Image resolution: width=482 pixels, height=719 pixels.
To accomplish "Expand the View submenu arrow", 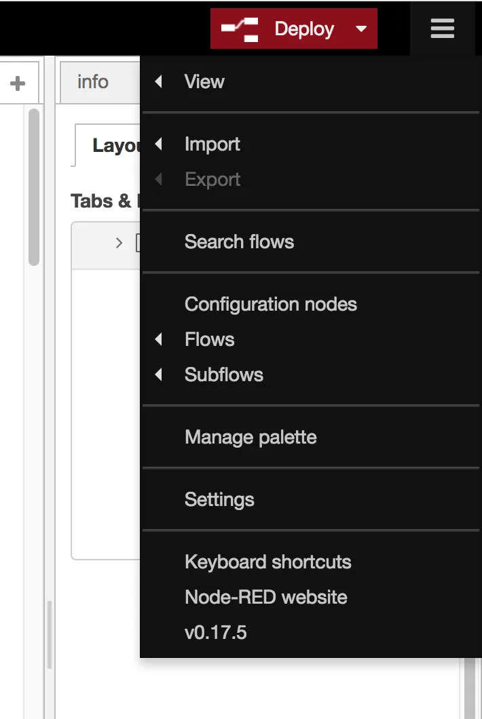I will point(158,81).
